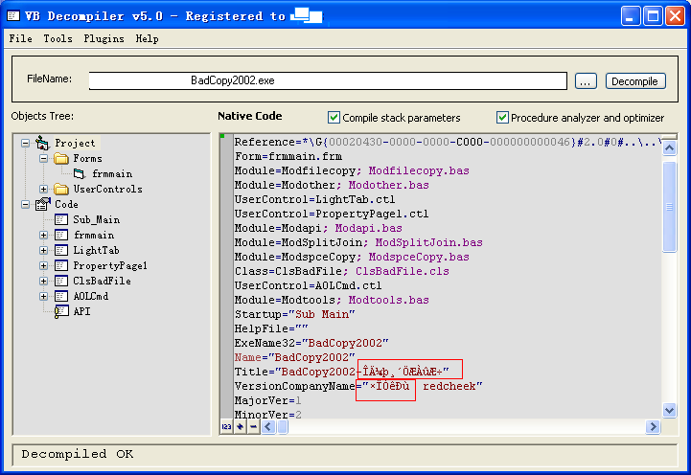Expand the frmmain code node
This screenshot has width=691, height=475.
tap(44, 235)
